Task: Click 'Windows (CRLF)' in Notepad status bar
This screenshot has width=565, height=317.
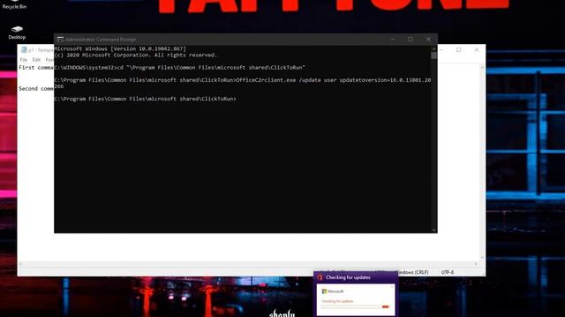Action: 413,272
